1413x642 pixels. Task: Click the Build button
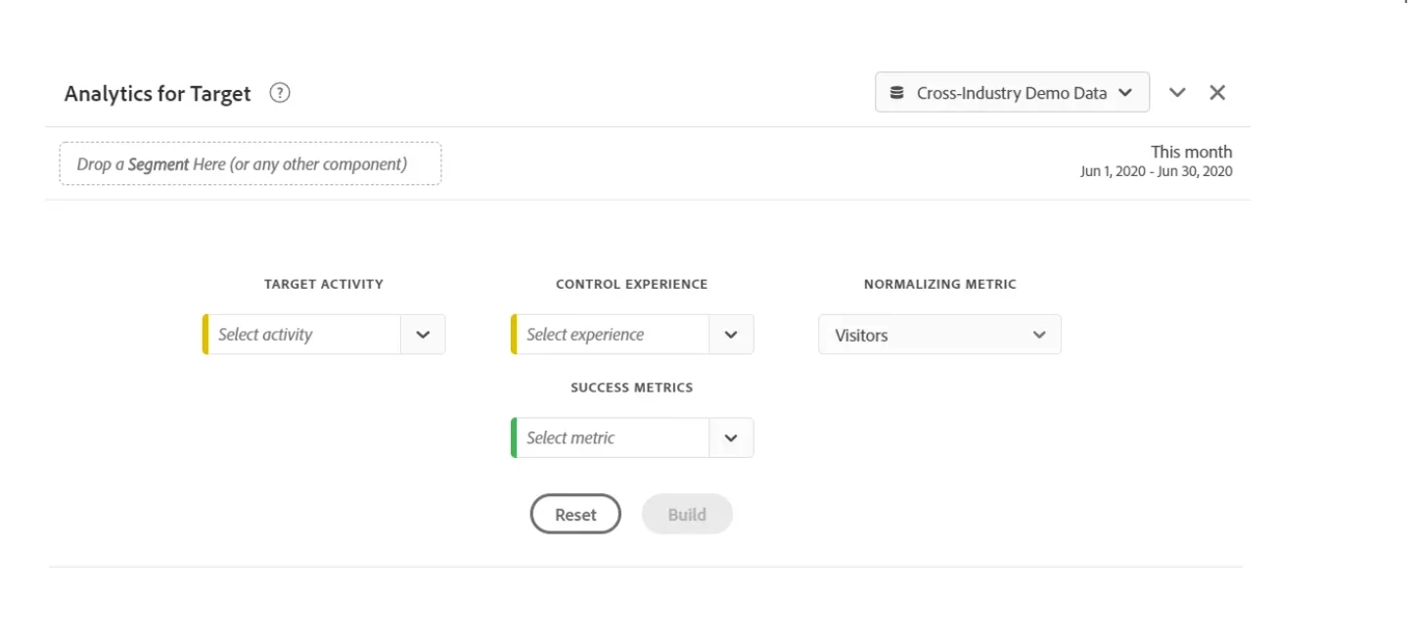click(x=687, y=515)
